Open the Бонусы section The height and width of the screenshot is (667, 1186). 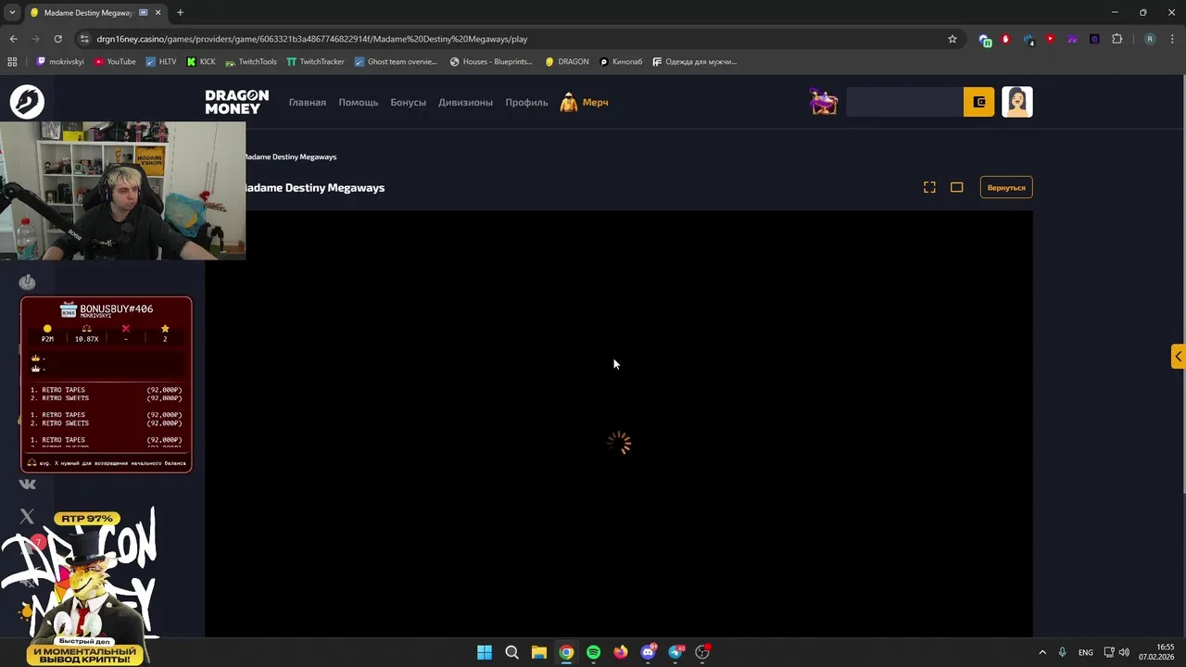click(409, 102)
